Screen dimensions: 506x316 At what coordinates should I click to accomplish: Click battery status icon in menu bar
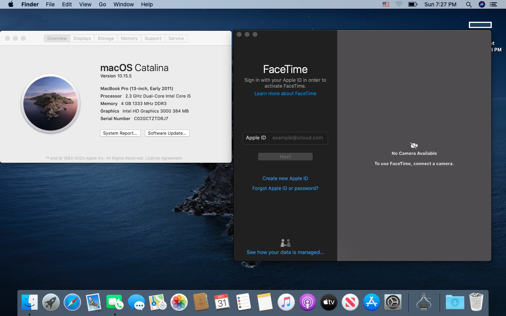coord(413,4)
